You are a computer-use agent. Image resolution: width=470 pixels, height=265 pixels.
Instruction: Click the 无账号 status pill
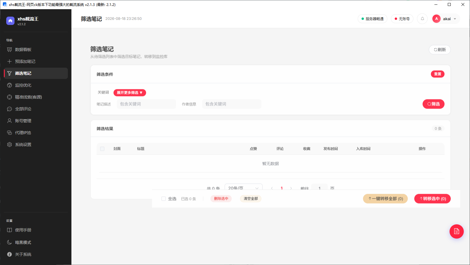click(x=402, y=19)
